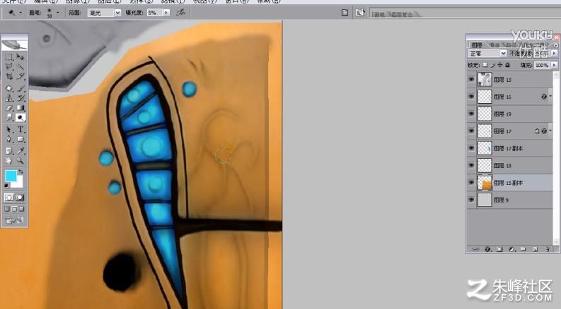Hide 图层 18 with its eye icon
The image size is (561, 309).
471,165
